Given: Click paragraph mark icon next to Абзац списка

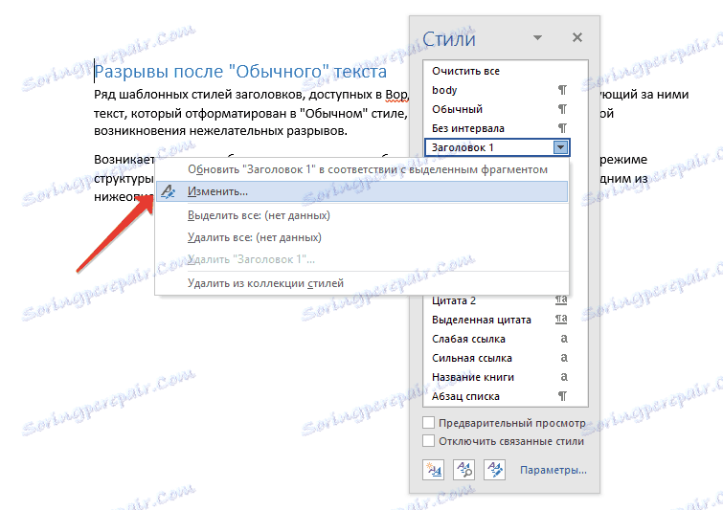Looking at the screenshot, I should [x=562, y=396].
